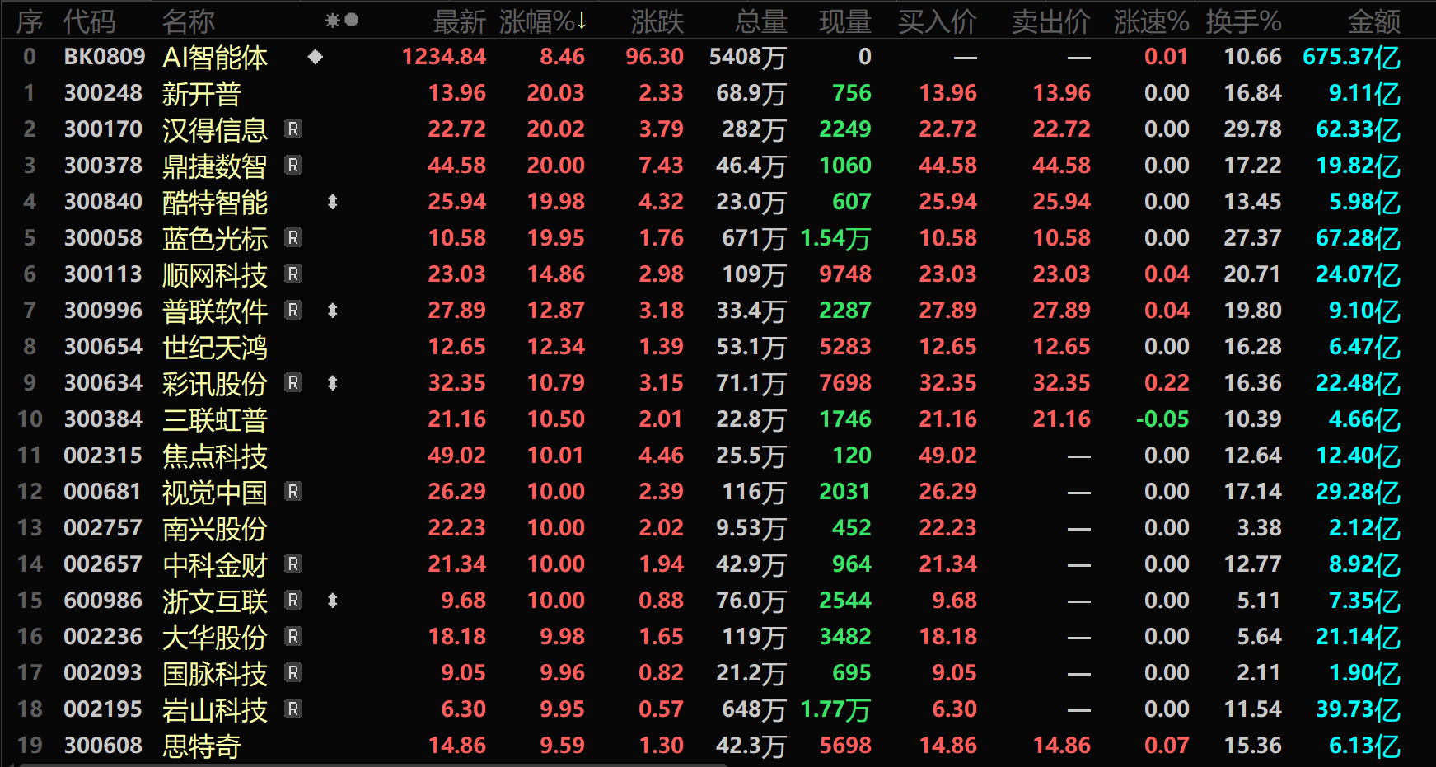Click the horizontal scrollbar at bottom
The height and width of the screenshot is (767, 1436).
pyautogui.click(x=371, y=765)
